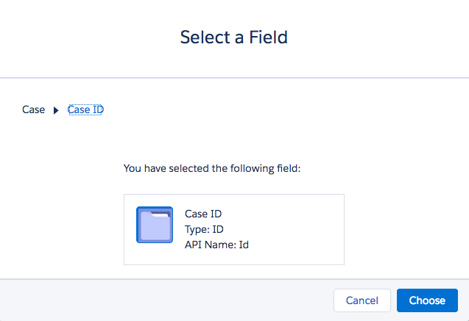Click the word "Field" in the dialog title
Screen dimensions: 469x321
[268, 37]
